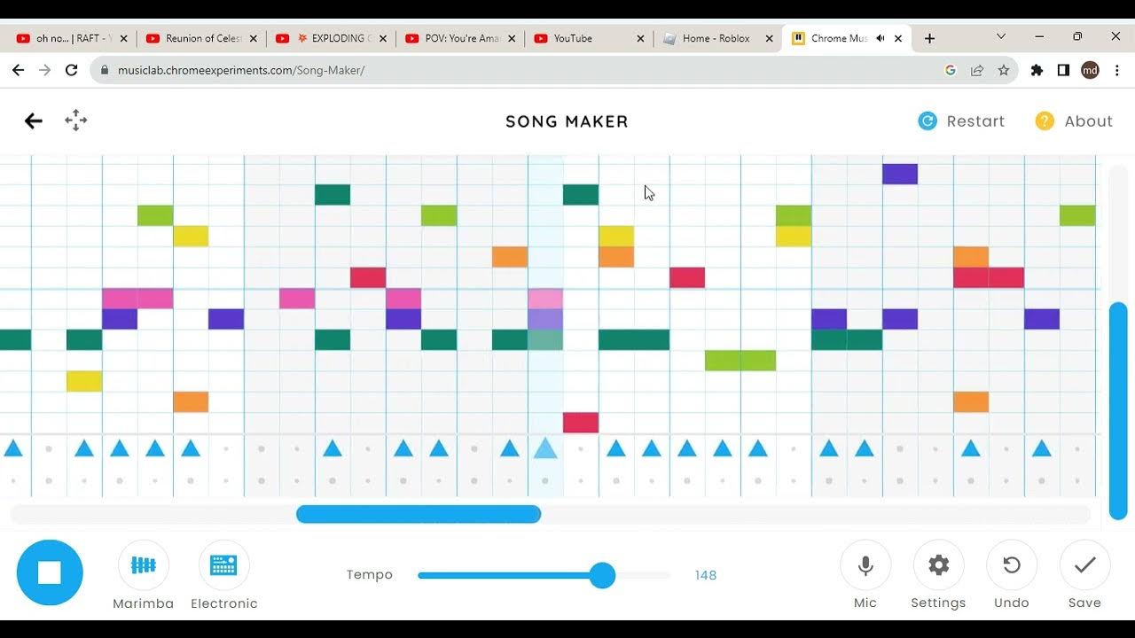Open the browser side panel icon
The height and width of the screenshot is (638, 1135).
coord(1063,70)
